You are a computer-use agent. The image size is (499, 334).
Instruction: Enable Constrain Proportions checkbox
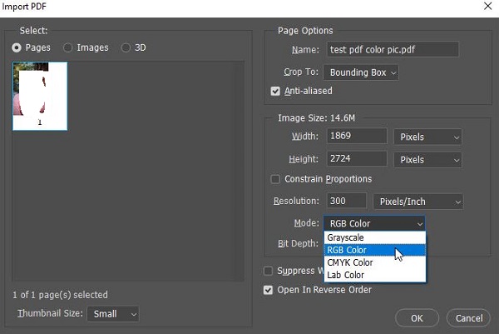(x=276, y=179)
